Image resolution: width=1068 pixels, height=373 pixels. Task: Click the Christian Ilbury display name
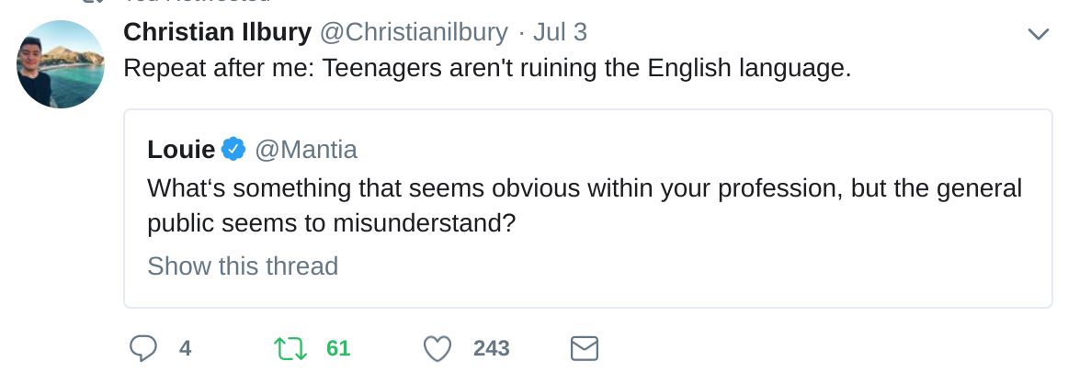click(217, 33)
